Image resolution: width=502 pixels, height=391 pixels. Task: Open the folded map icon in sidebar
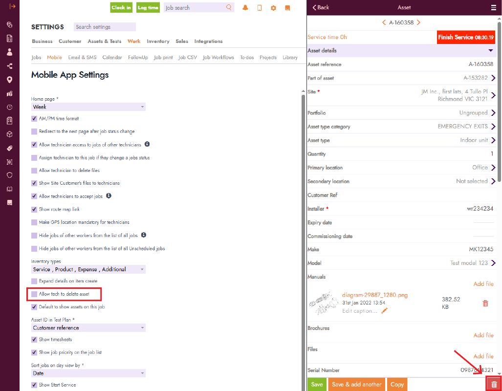(10, 93)
